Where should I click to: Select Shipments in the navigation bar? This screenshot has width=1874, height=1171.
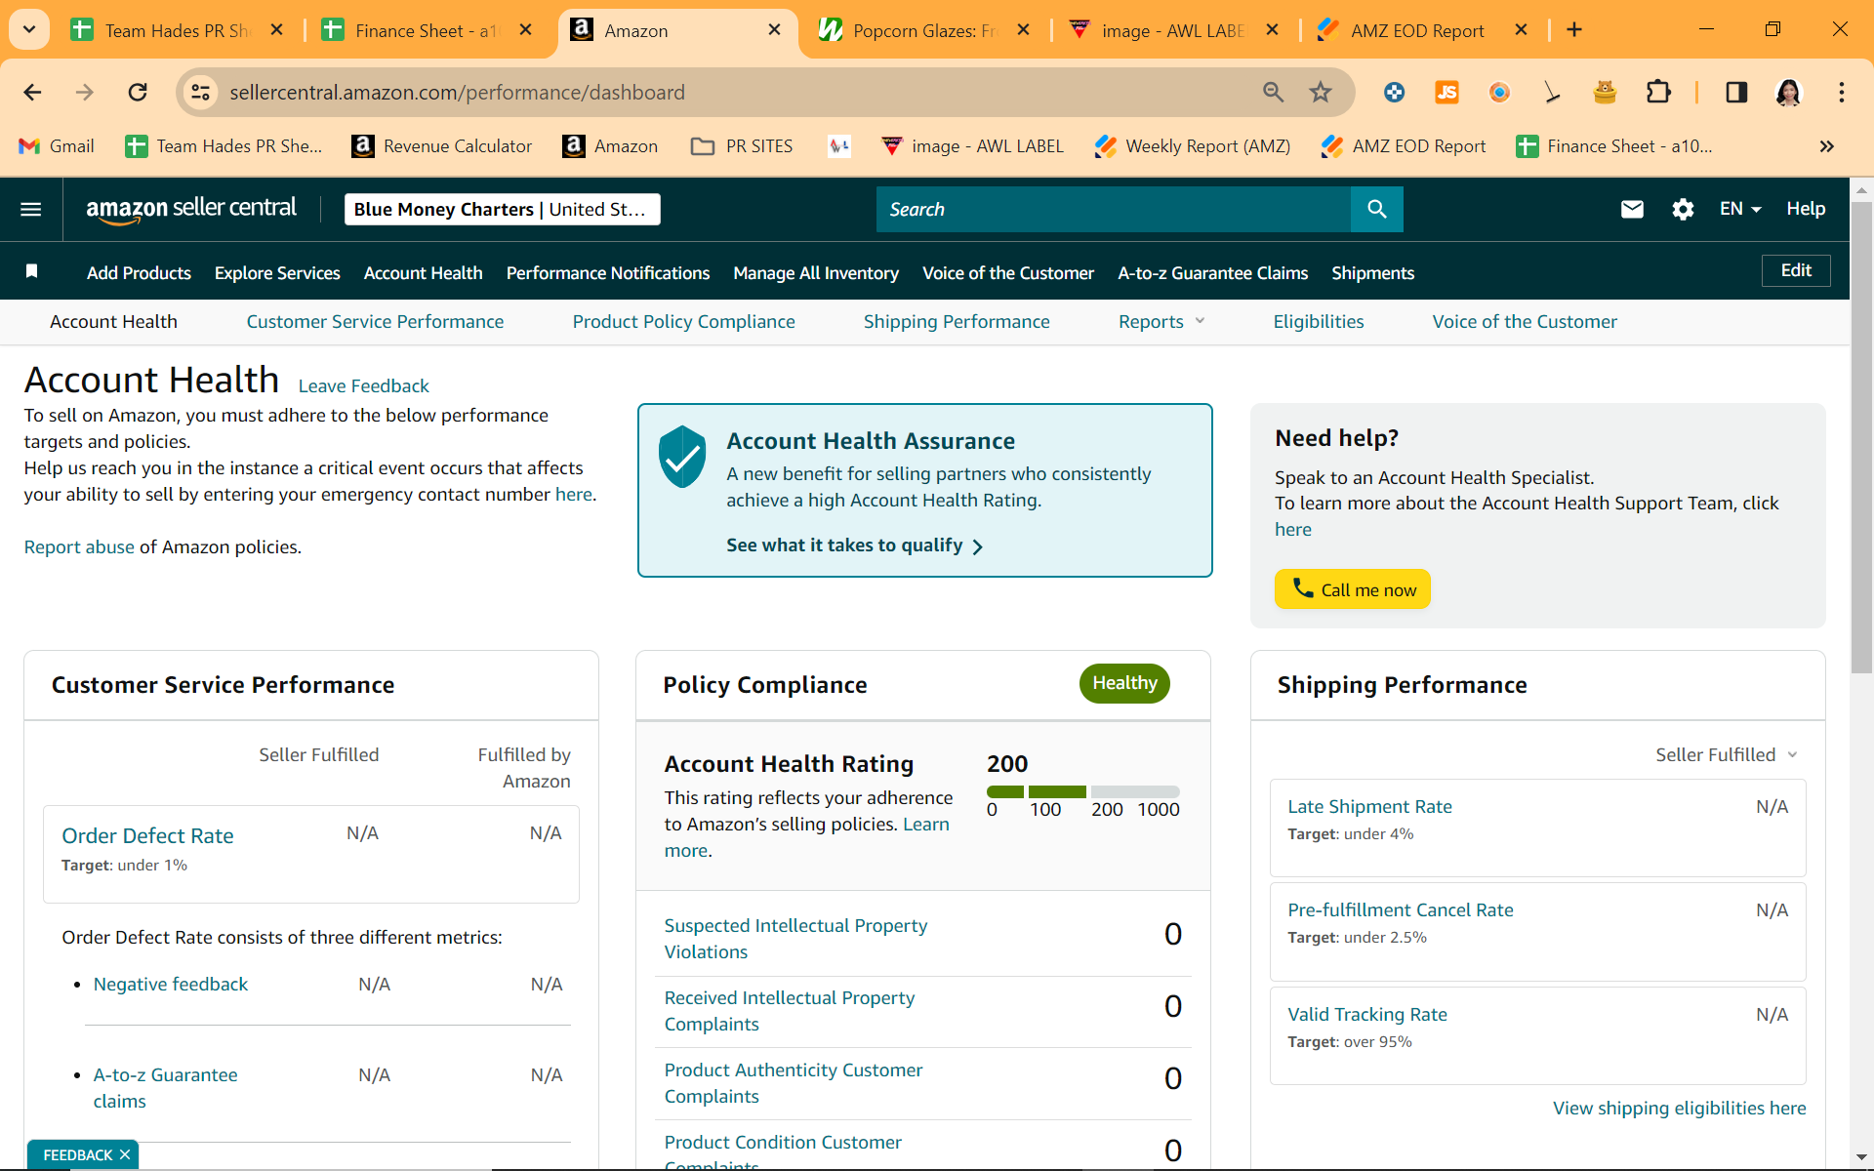(1373, 273)
